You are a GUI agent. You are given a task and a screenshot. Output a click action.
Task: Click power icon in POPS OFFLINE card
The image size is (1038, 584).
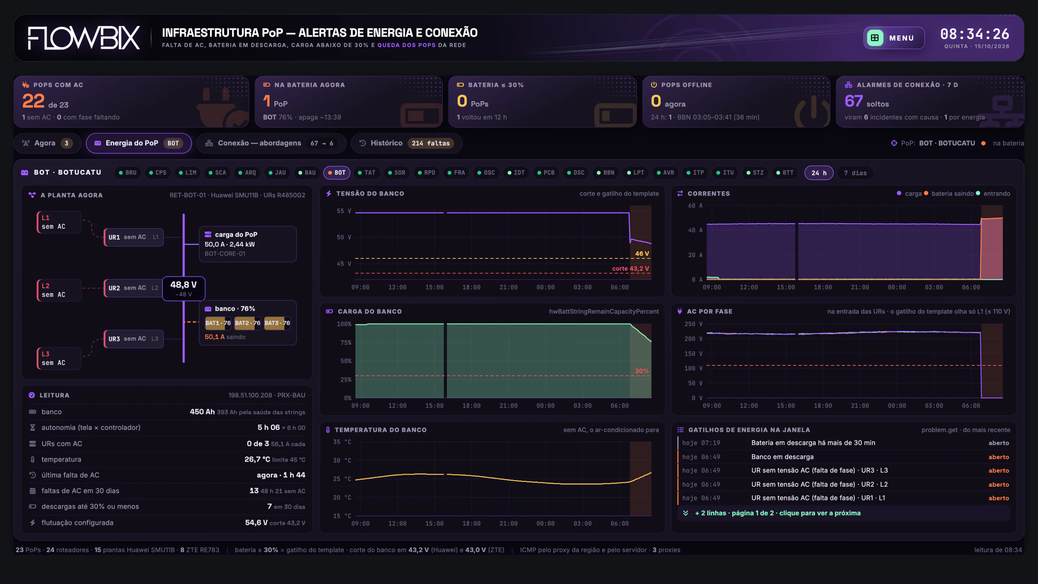point(654,85)
